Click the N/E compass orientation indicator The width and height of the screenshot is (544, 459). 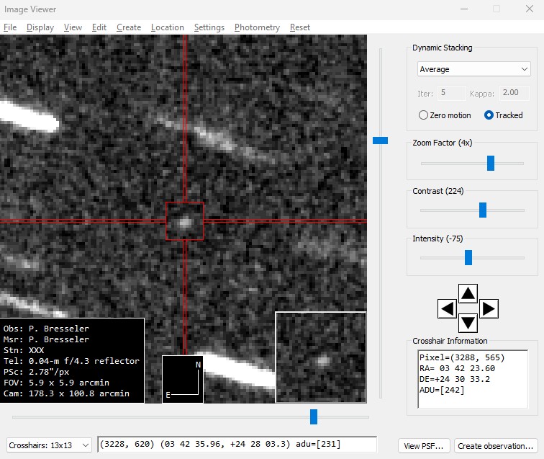click(x=183, y=379)
